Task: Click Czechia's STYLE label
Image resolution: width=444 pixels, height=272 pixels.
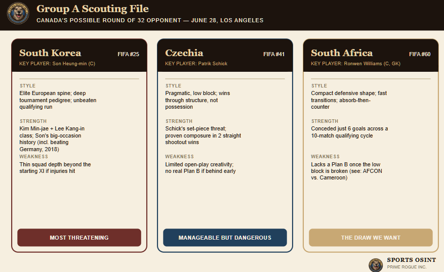Action: (173, 85)
